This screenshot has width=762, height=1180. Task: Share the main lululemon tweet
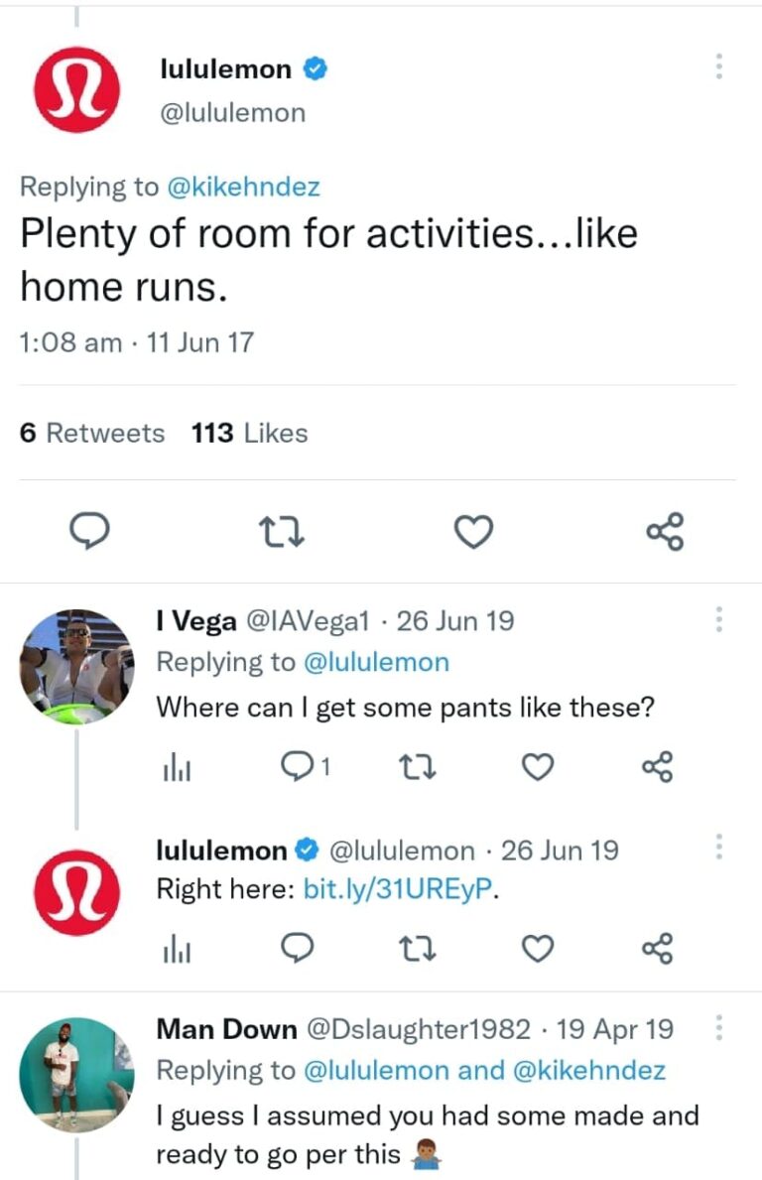[x=665, y=533]
